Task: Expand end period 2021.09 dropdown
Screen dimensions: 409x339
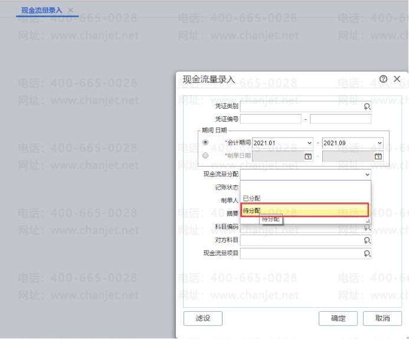Action: 379,143
